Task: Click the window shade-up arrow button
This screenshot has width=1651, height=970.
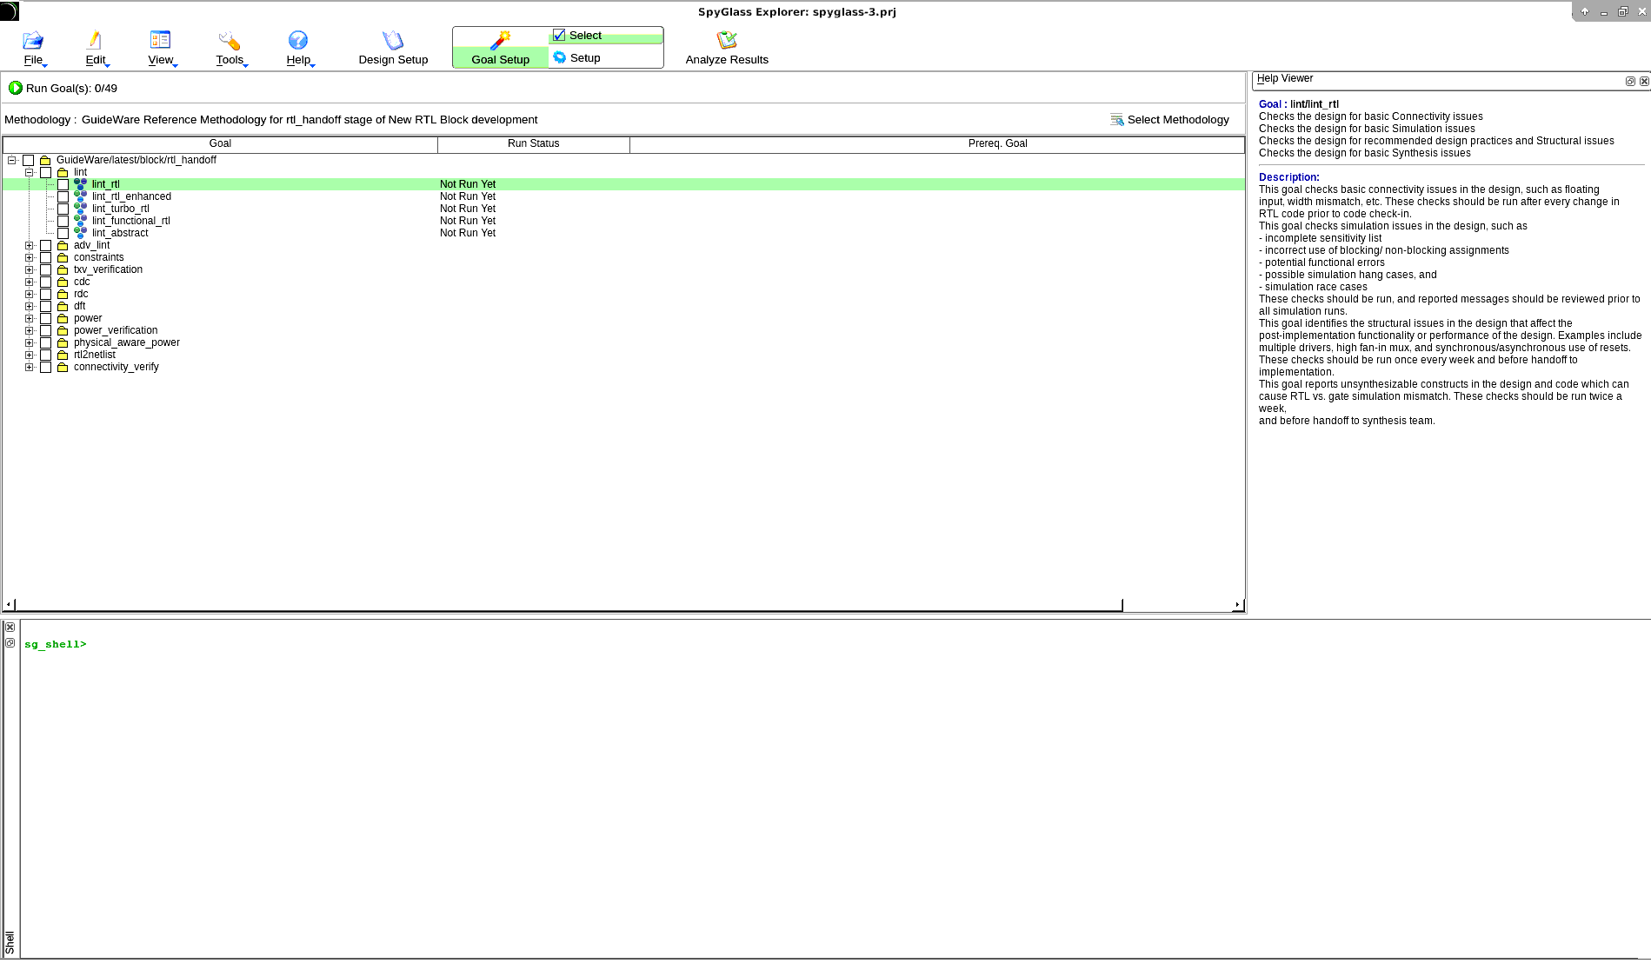Action: [x=1585, y=11]
